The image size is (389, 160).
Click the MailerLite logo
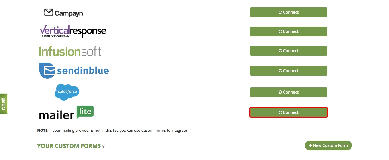point(66,113)
